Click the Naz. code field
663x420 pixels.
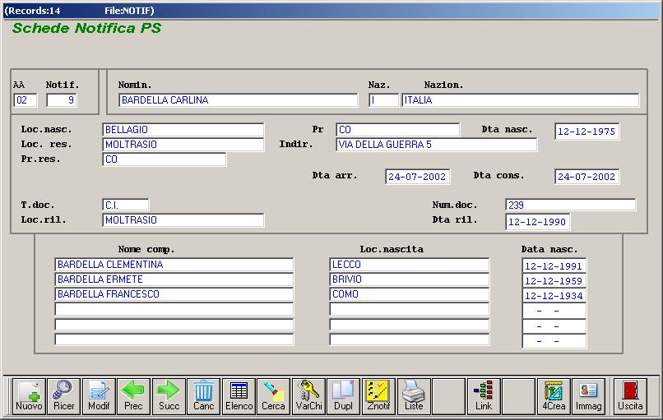[x=384, y=100]
